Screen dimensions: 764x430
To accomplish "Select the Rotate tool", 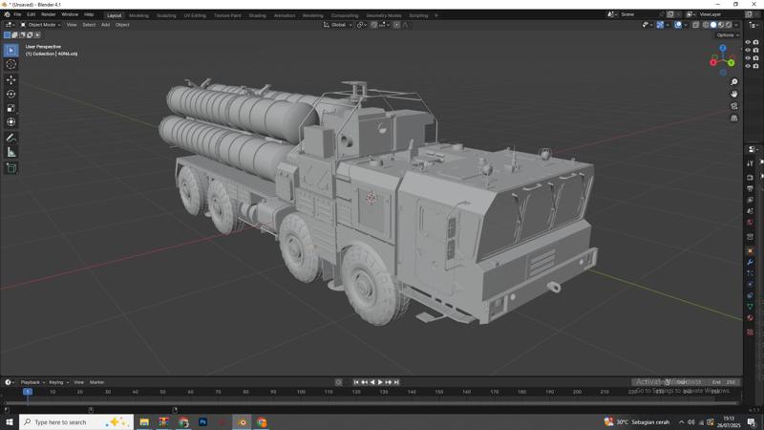I will 11,94.
